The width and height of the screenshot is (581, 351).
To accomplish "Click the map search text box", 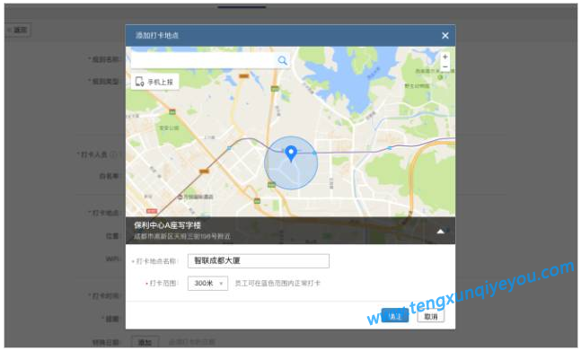I will click(204, 60).
